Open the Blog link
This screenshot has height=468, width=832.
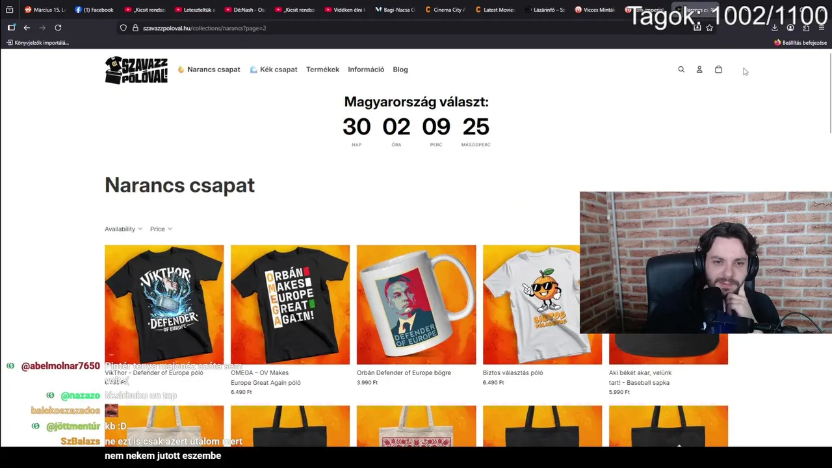coord(400,70)
